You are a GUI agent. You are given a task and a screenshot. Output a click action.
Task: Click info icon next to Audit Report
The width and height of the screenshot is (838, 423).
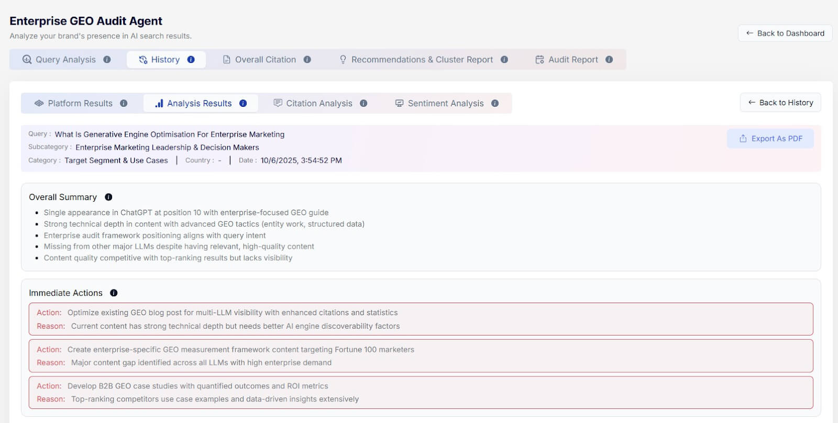click(609, 60)
